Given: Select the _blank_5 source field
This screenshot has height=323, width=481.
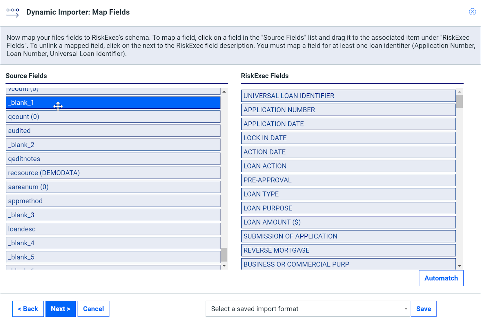Looking at the screenshot, I should tap(113, 257).
